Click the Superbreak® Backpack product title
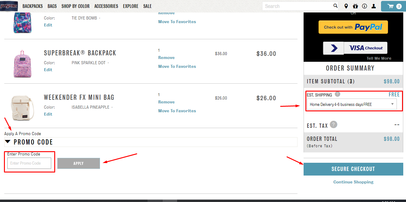 tap(80, 53)
